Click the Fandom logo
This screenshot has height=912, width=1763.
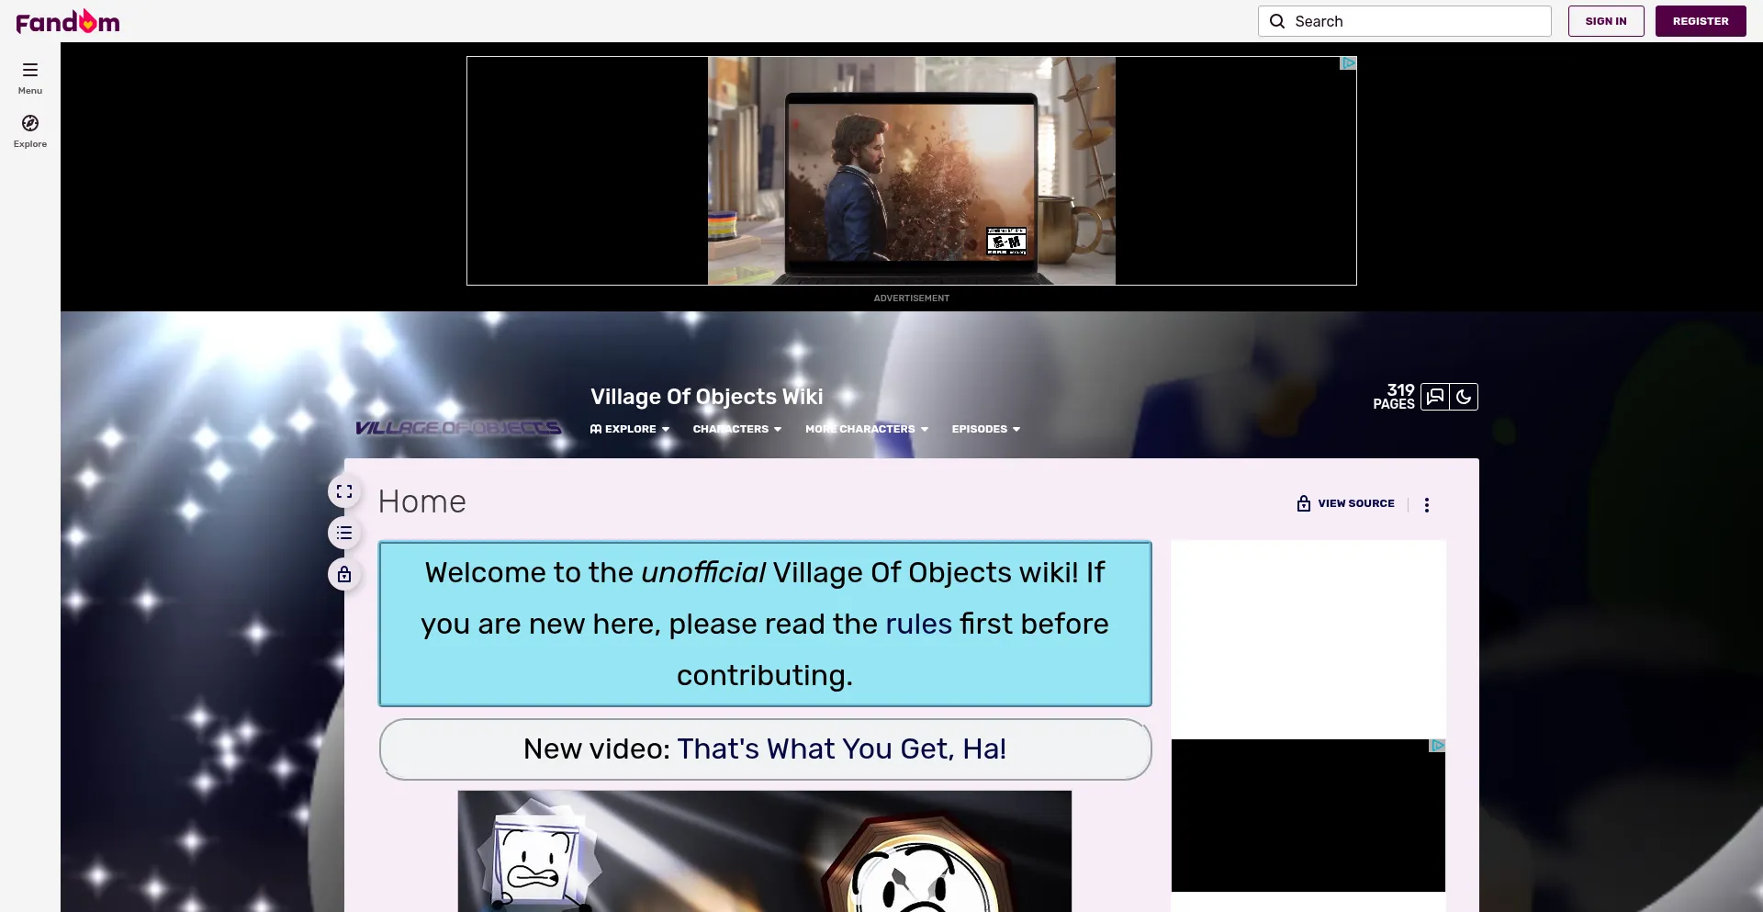pos(68,21)
